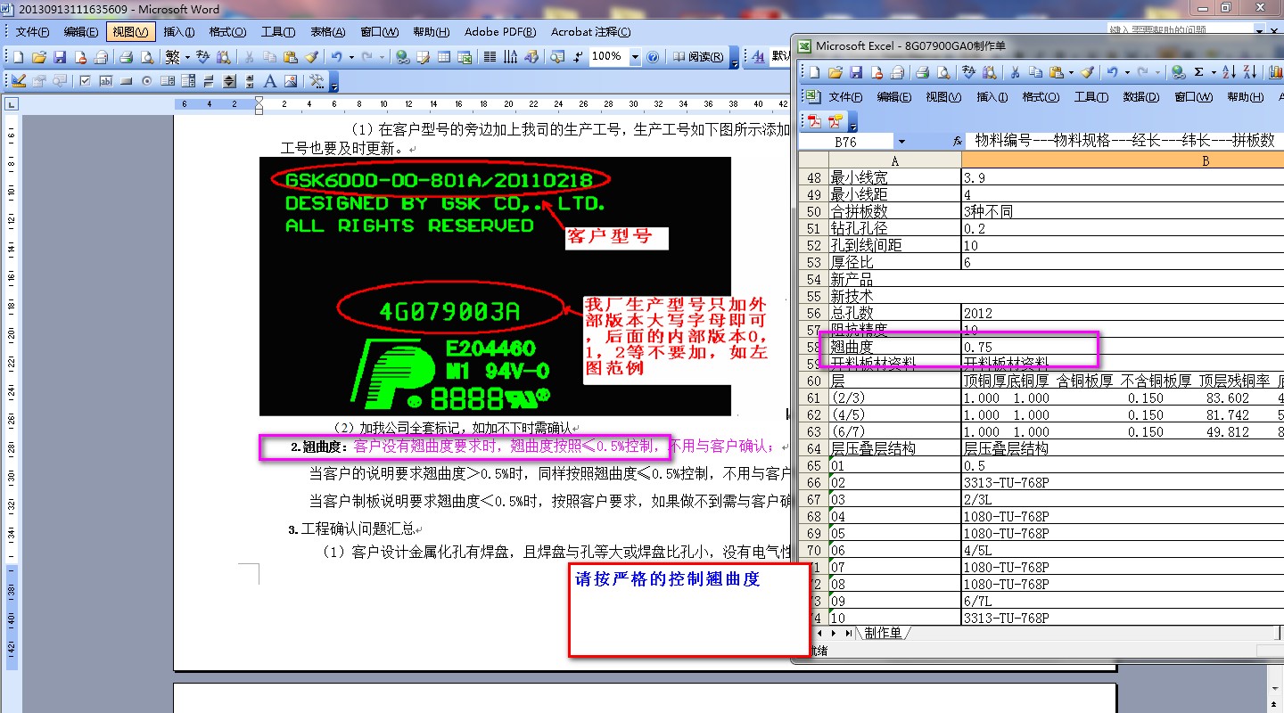Open Word Adobe PDF(B) menu
The width and height of the screenshot is (1284, 713).
[x=500, y=32]
